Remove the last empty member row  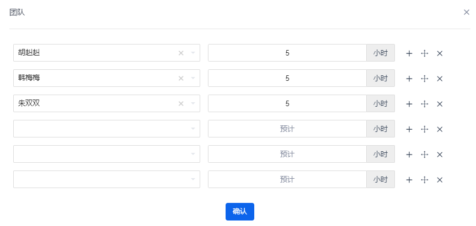[x=440, y=180]
